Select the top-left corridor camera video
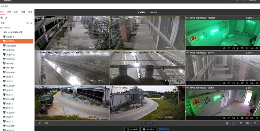The image size is (260, 131). 72,33
